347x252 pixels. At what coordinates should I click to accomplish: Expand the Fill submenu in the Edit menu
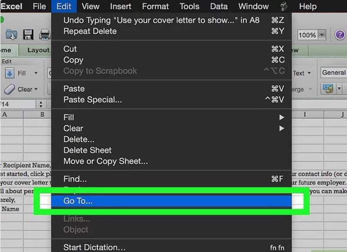click(x=282, y=117)
